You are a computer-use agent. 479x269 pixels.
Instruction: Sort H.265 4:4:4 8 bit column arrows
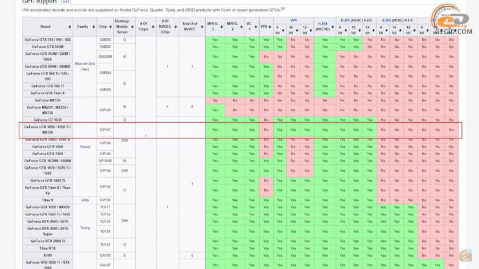click(x=386, y=30)
